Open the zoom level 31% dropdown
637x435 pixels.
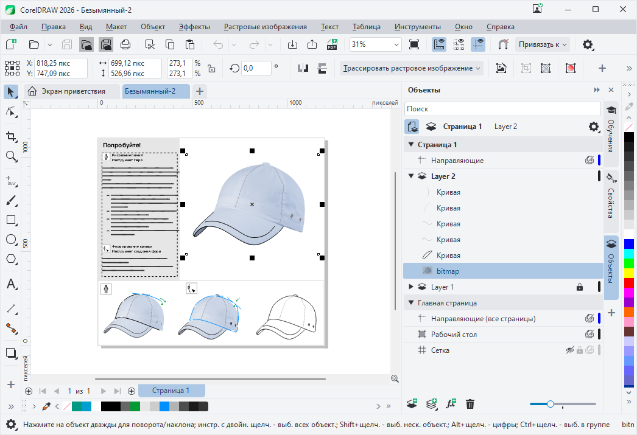click(x=396, y=44)
